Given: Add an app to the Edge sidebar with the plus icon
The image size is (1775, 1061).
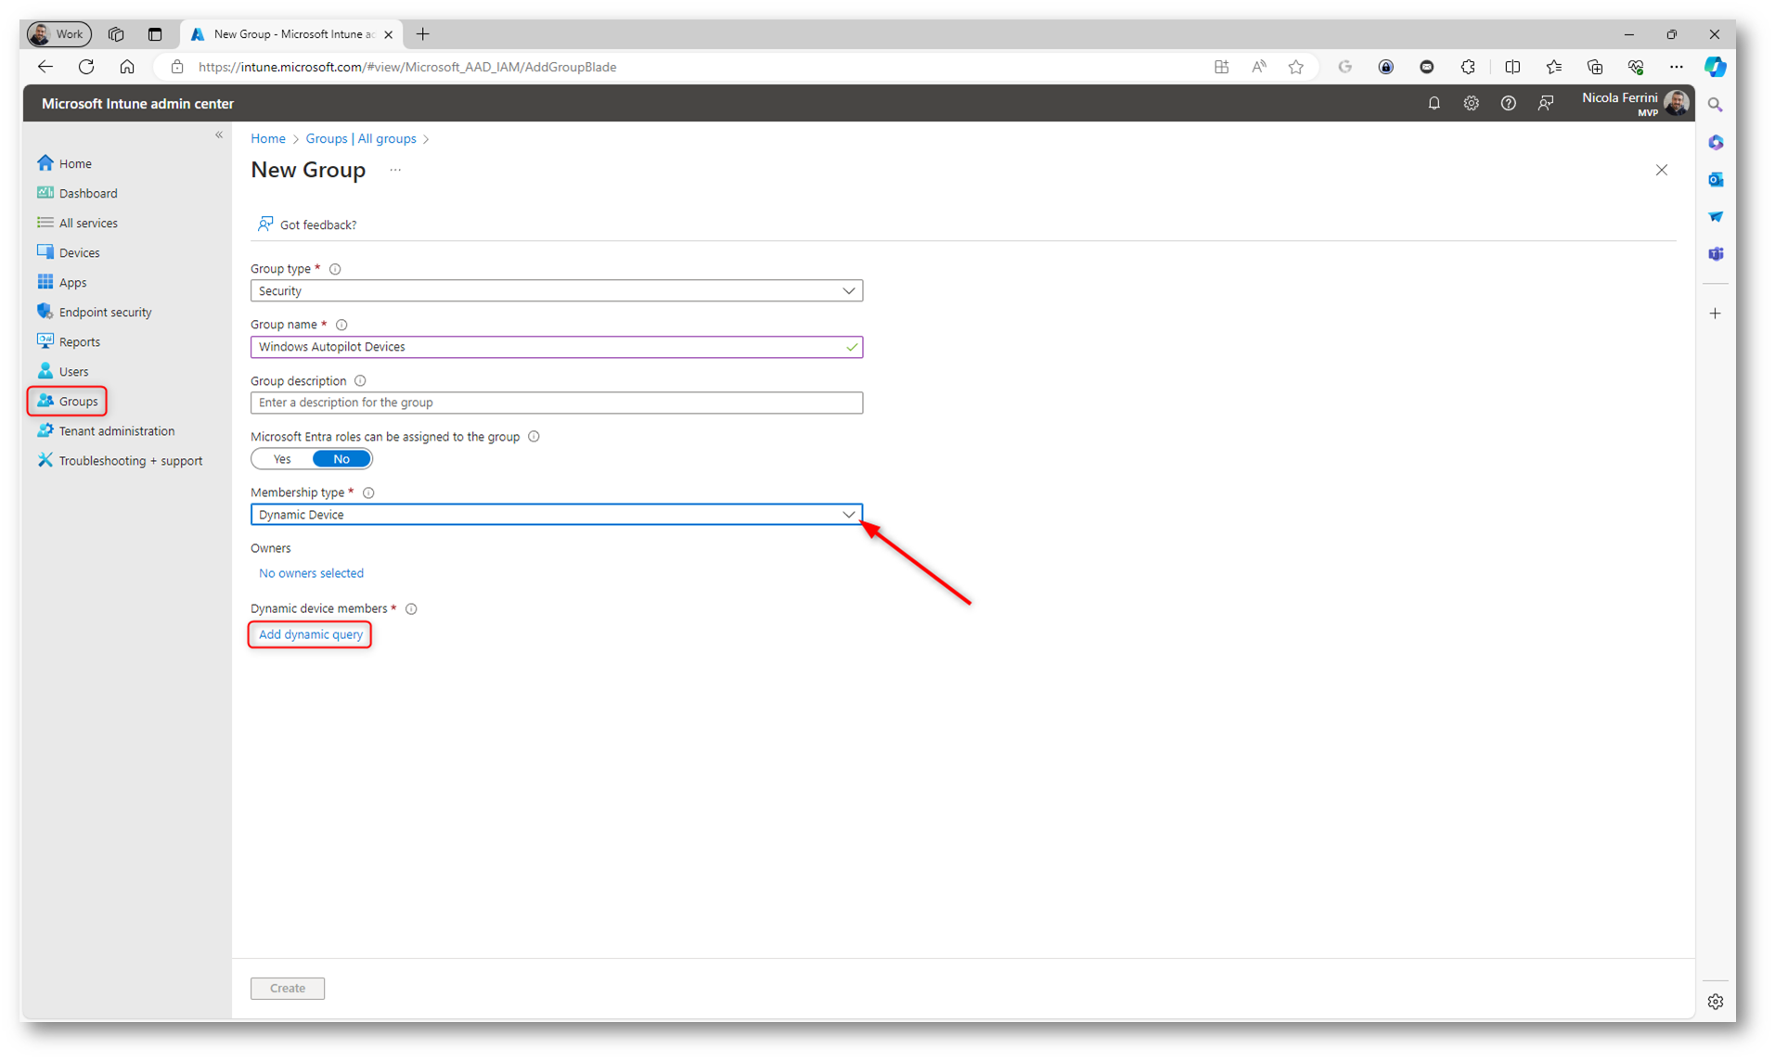Looking at the screenshot, I should coord(1716,313).
